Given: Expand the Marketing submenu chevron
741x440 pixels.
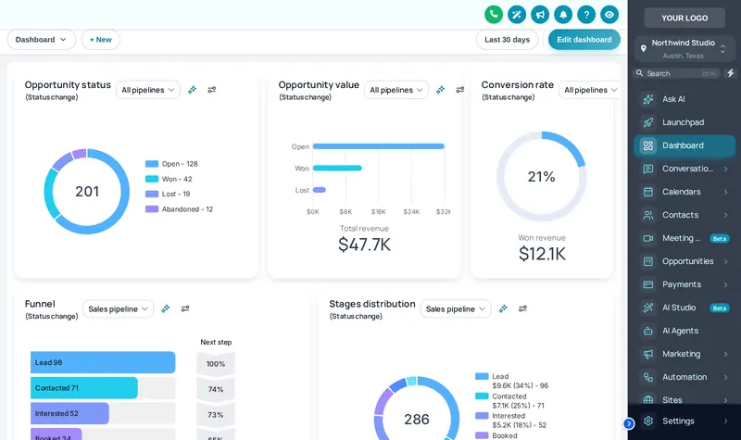Looking at the screenshot, I should (x=725, y=354).
